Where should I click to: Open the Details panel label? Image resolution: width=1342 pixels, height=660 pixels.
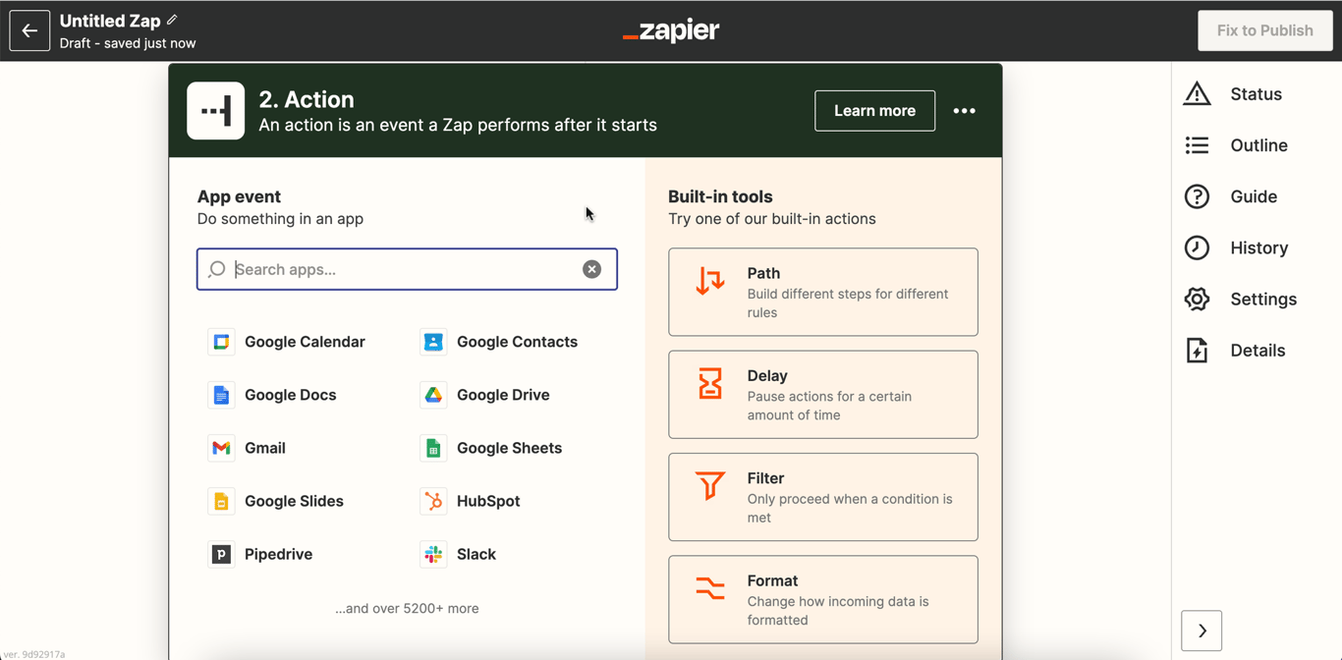[1258, 351]
